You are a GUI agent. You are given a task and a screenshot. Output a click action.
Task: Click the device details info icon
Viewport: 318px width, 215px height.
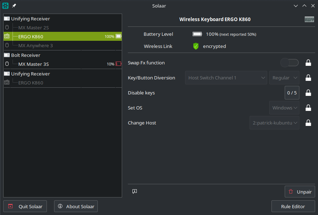point(135,191)
